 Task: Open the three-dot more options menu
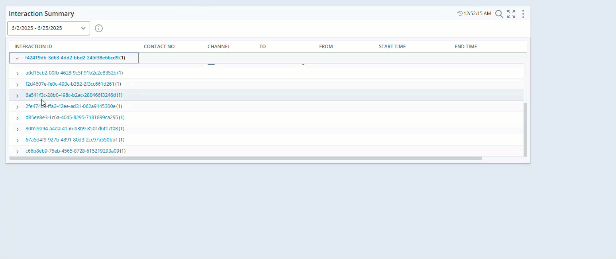coord(523,14)
